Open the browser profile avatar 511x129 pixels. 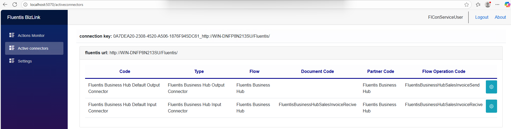pyautogui.click(x=488, y=5)
